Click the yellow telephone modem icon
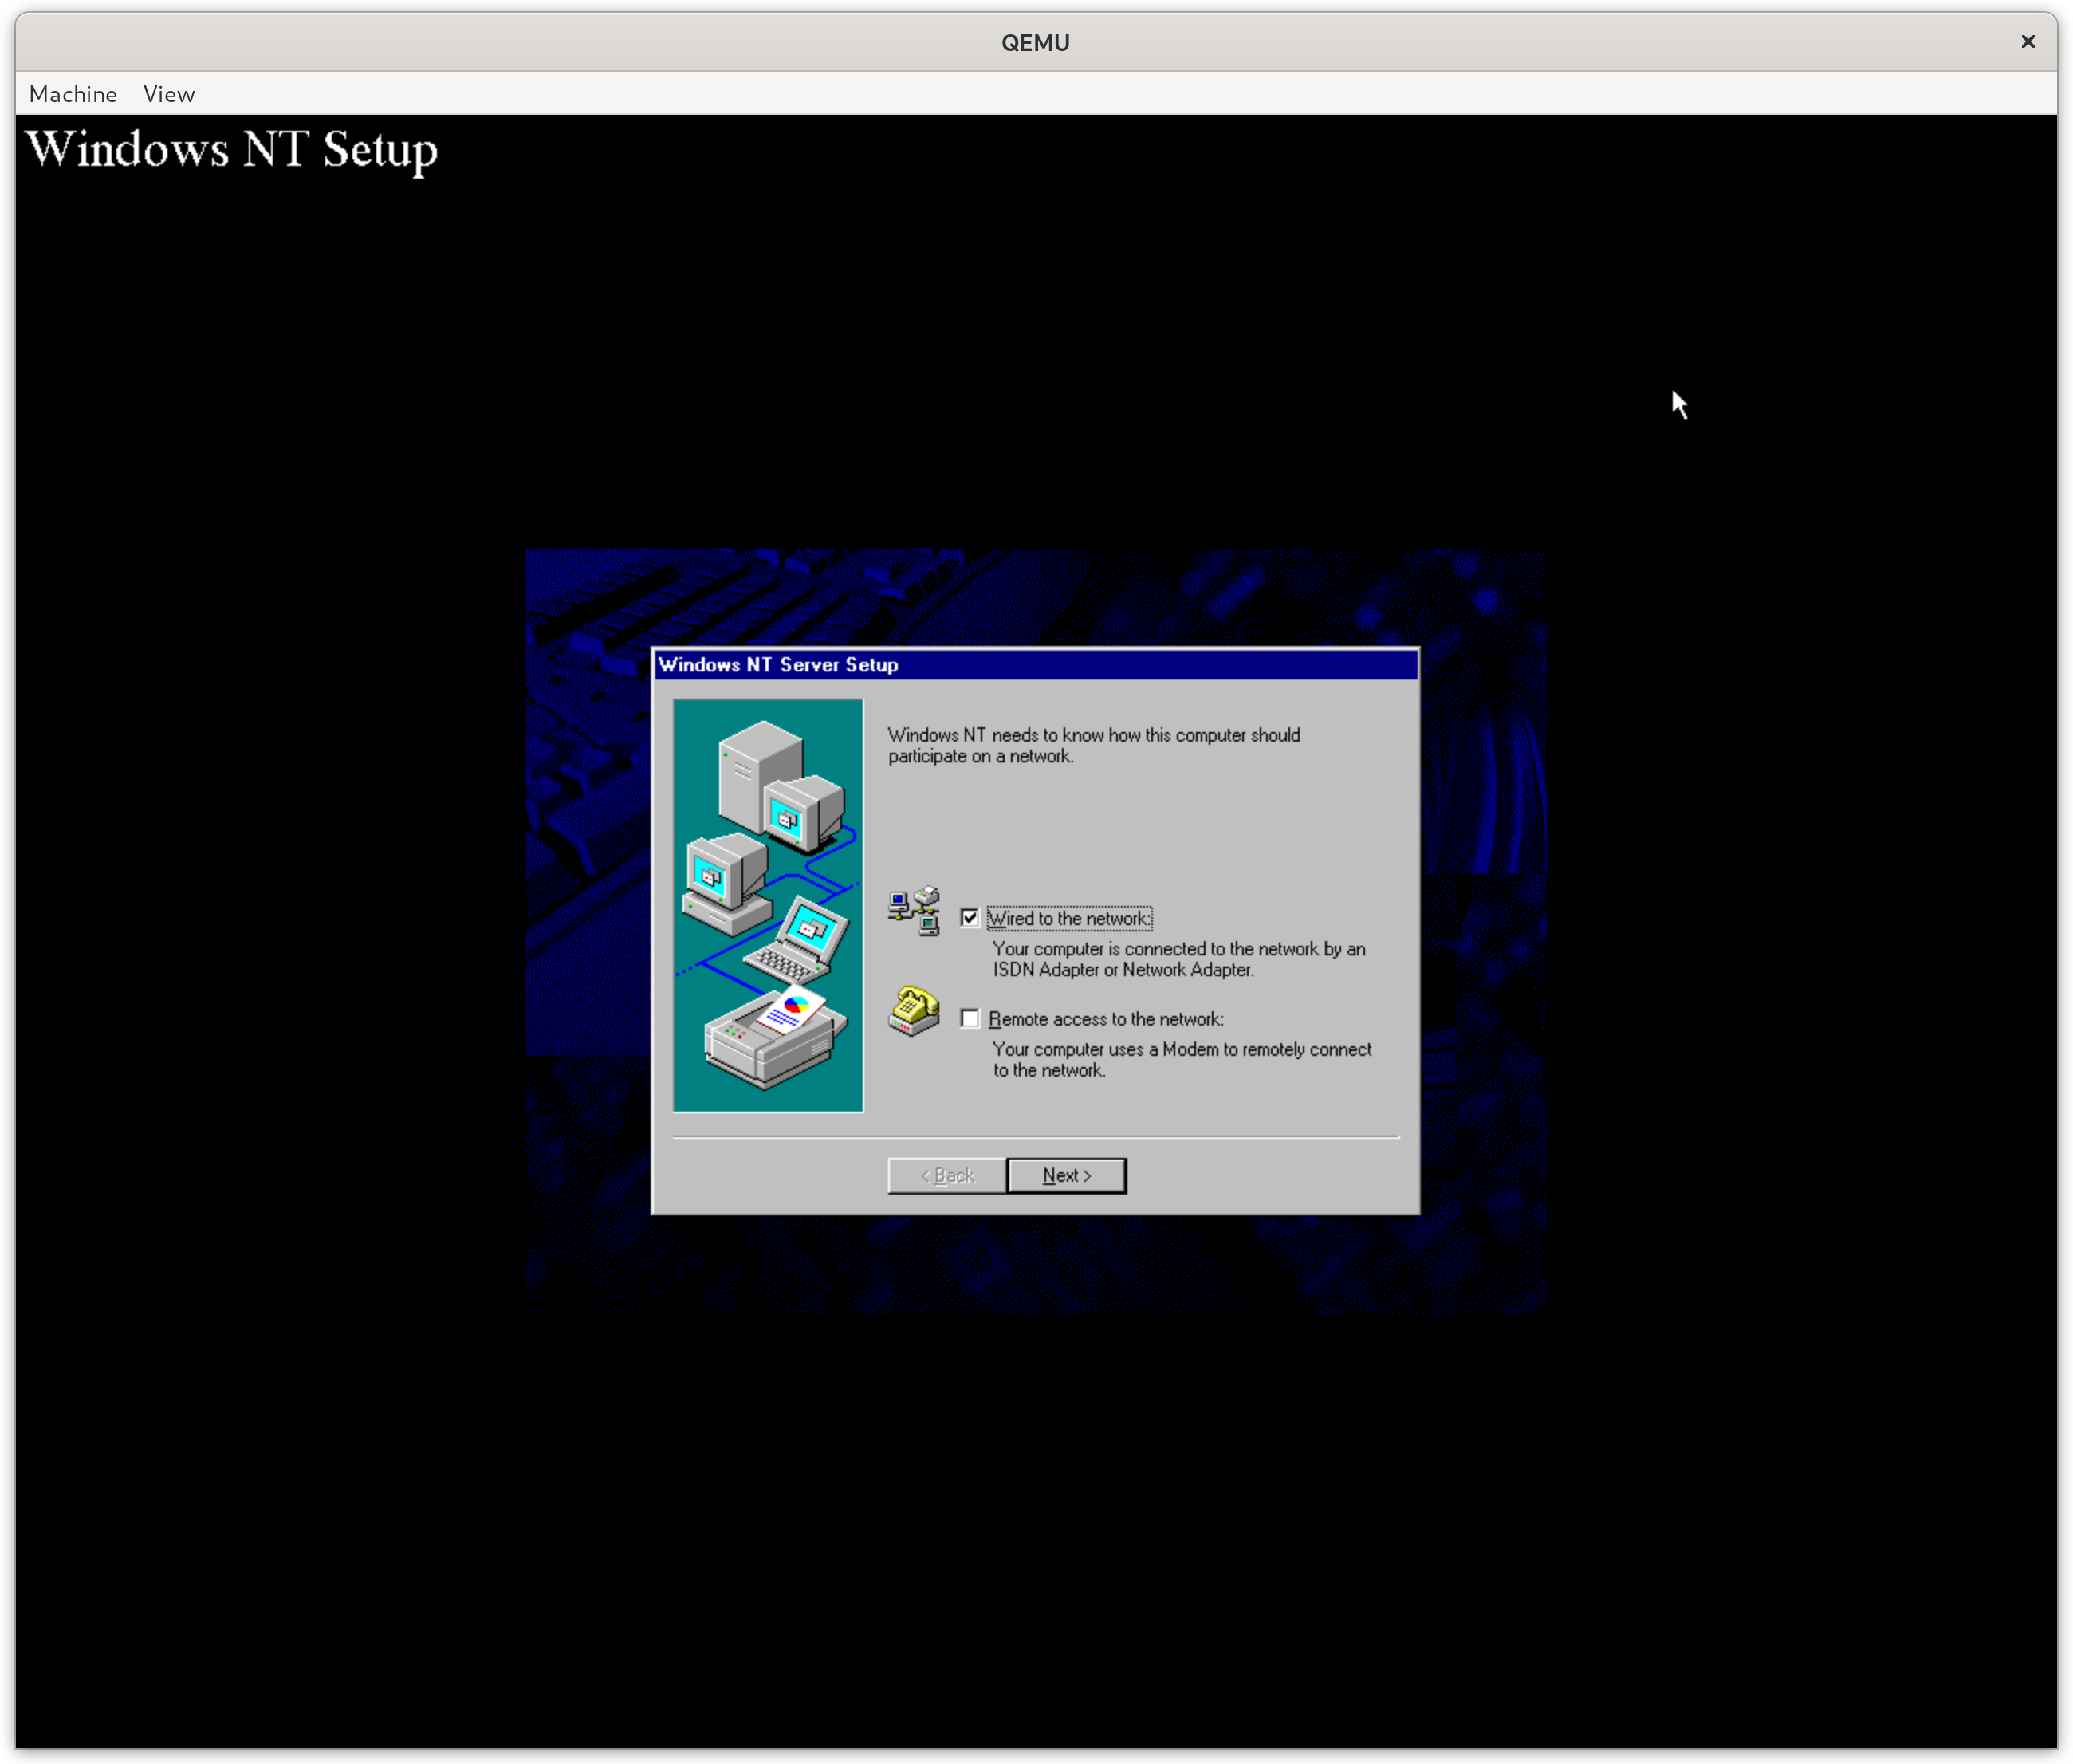This screenshot has width=2073, height=1764. click(915, 1011)
